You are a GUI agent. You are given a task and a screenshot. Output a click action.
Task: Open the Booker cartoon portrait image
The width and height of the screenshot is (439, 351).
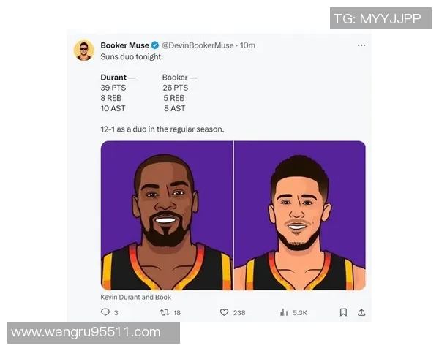(x=300, y=216)
